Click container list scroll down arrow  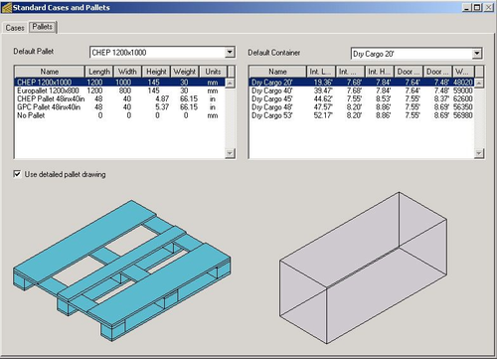tap(479, 153)
